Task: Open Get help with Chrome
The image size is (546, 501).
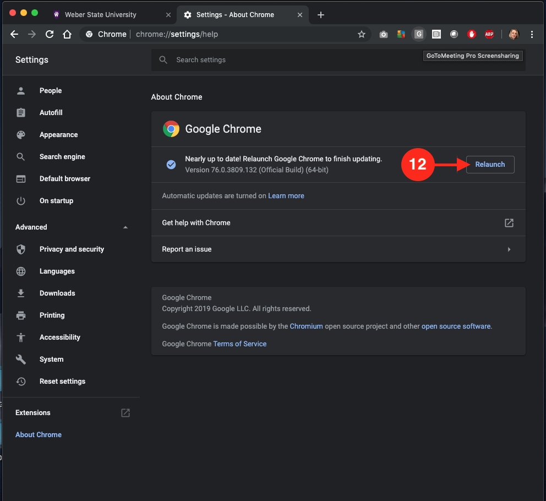Action: pyautogui.click(x=338, y=223)
